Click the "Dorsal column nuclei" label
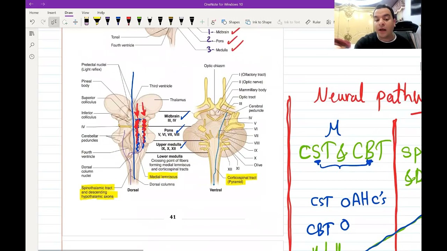Screen dimensions: 447x251 click(87, 171)
